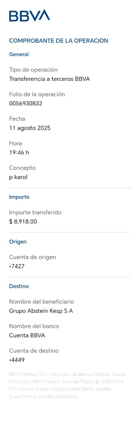This screenshot has width=135, height=422.
Task: Select the COMPROBANTE DE LA OPERACION title
Action: click(x=59, y=41)
